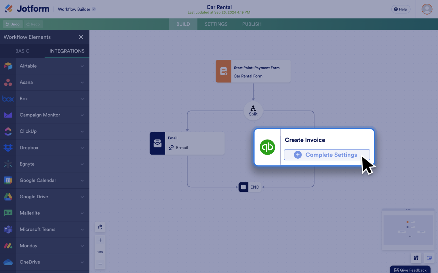Viewport: 438px width, 273px height.
Task: Close the Workflow Elements panel
Action: click(x=81, y=37)
